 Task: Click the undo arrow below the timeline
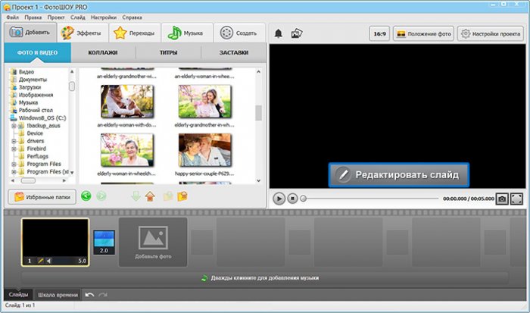(89, 295)
